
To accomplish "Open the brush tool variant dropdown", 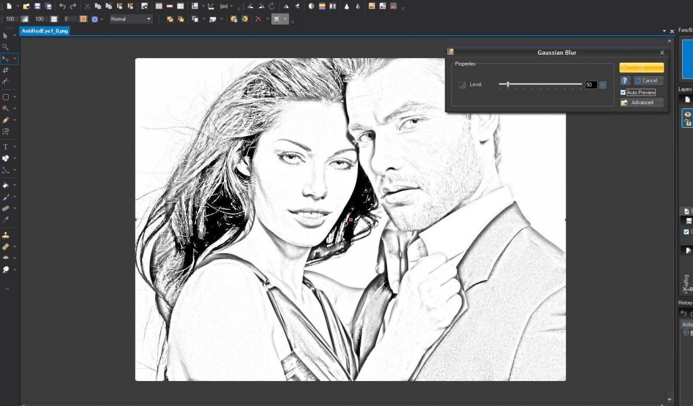I will pyautogui.click(x=14, y=198).
